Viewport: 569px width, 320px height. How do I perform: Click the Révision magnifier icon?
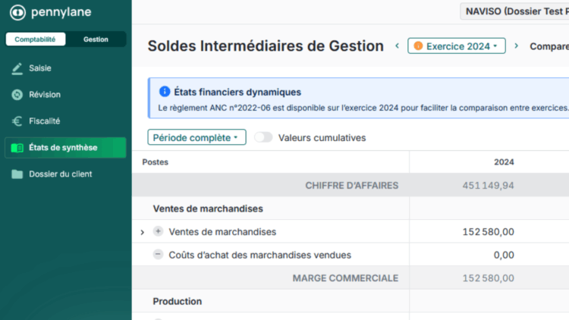pyautogui.click(x=17, y=95)
